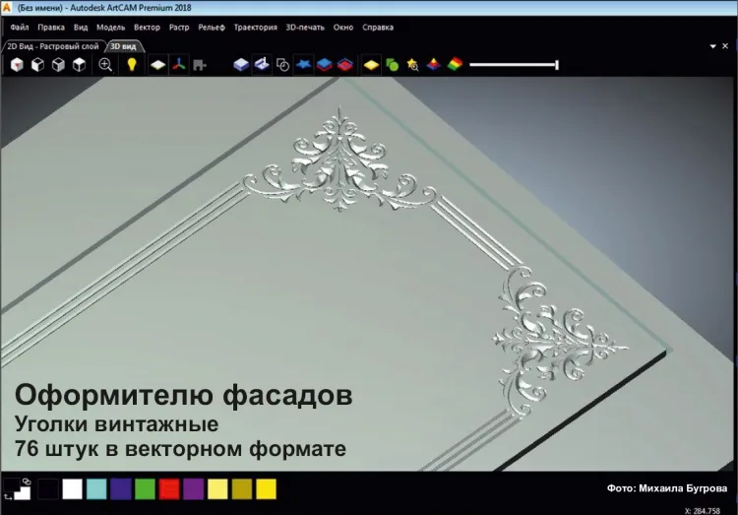Select the cyan colour swatch
738x515 pixels.
tap(96, 489)
